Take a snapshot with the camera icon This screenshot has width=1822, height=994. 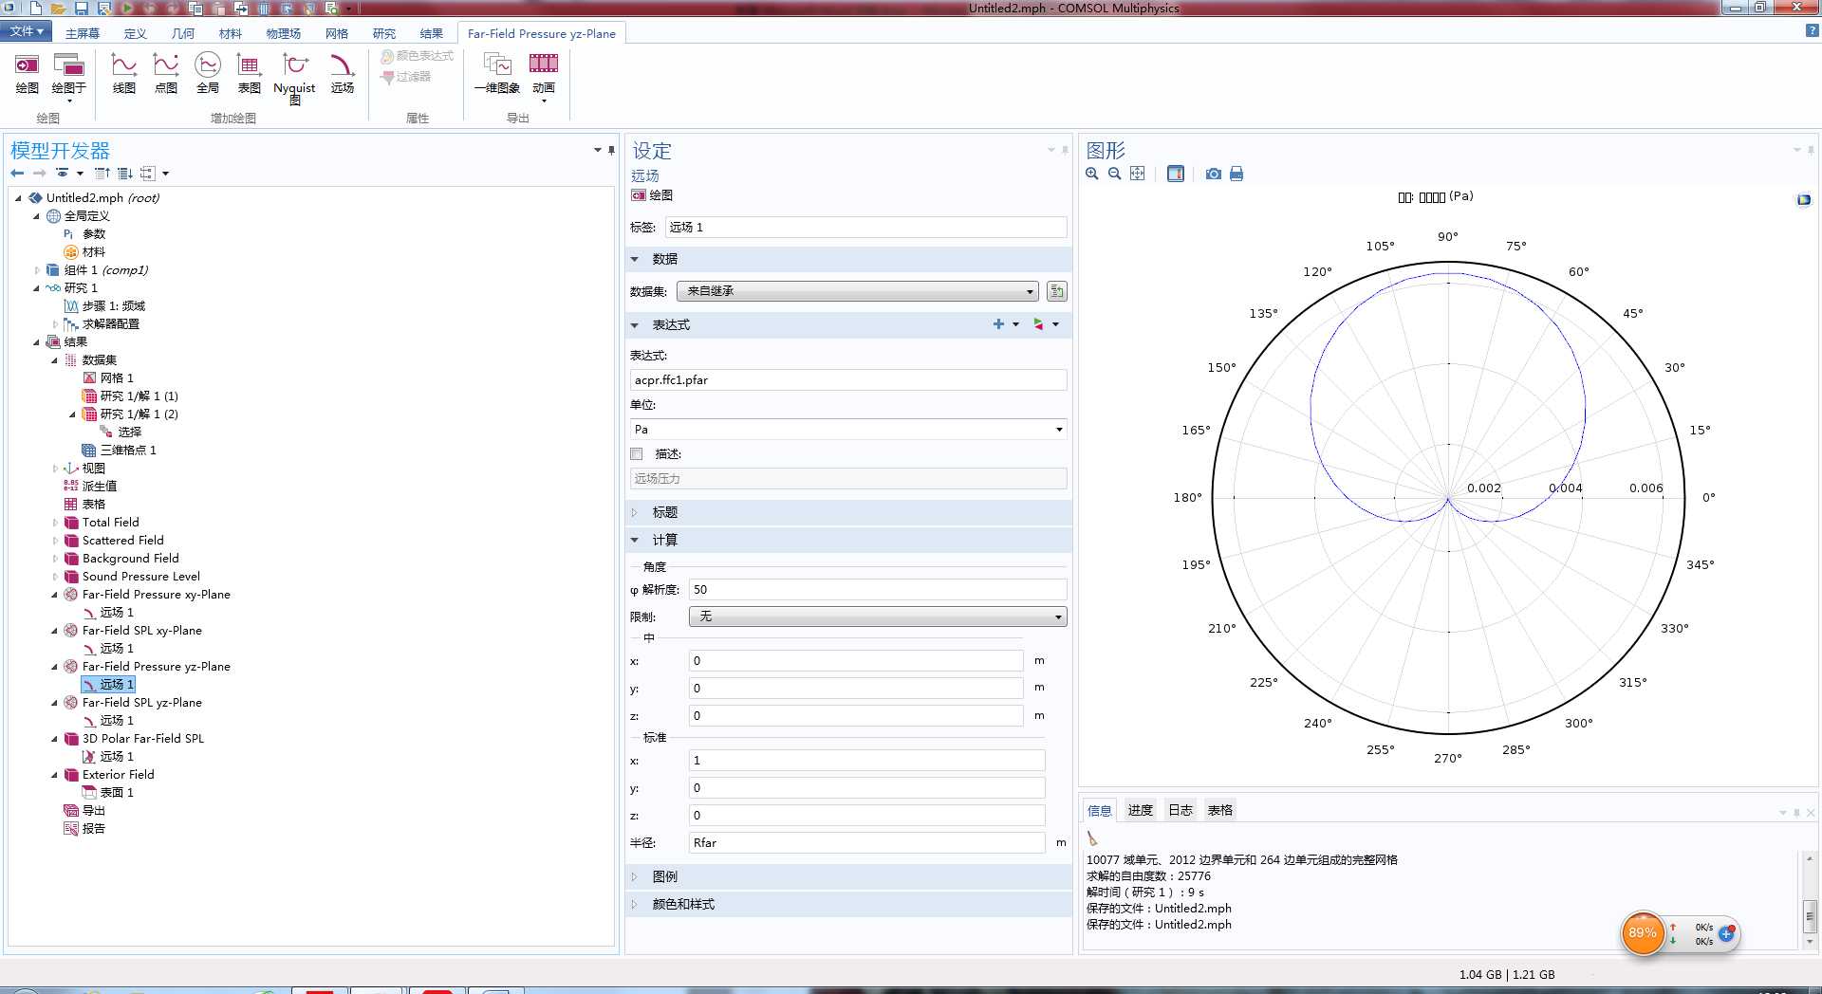1214,174
